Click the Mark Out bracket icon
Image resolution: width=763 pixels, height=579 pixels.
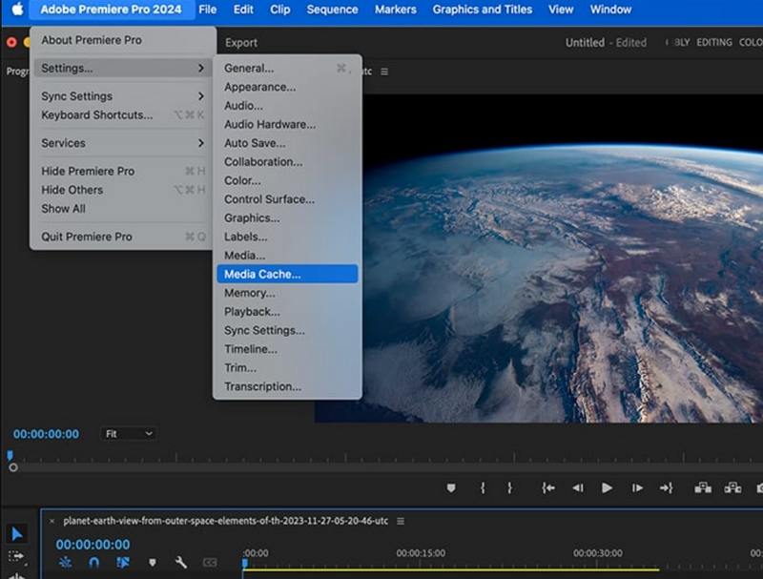click(x=509, y=487)
